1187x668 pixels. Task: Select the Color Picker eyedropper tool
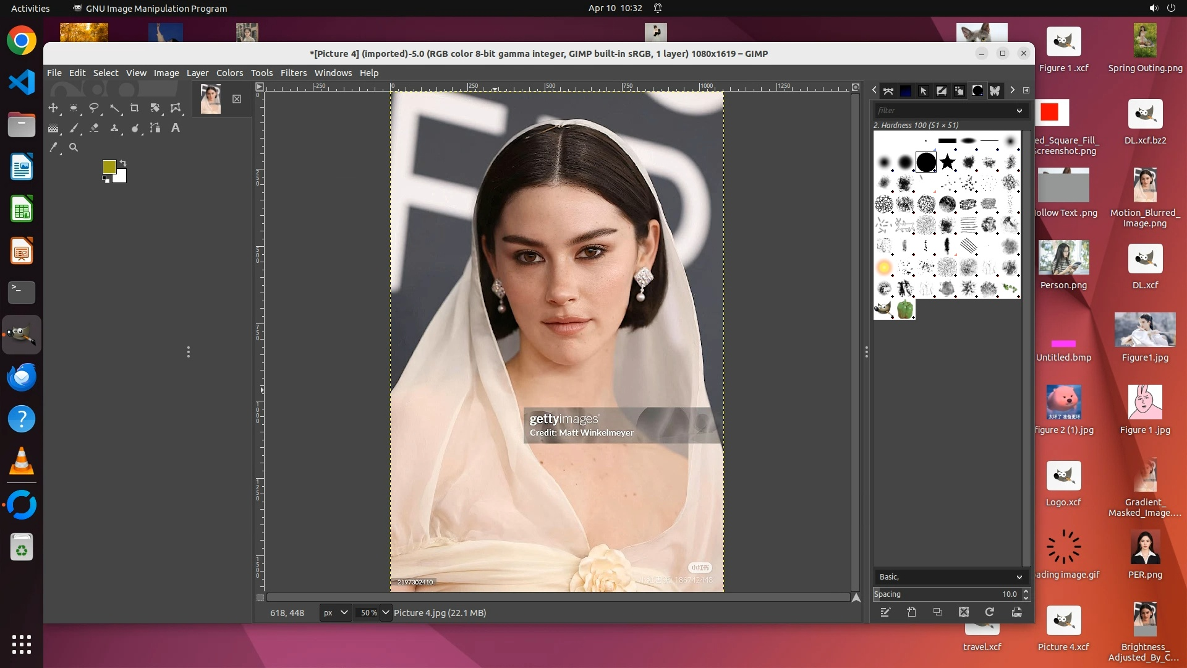tap(54, 147)
